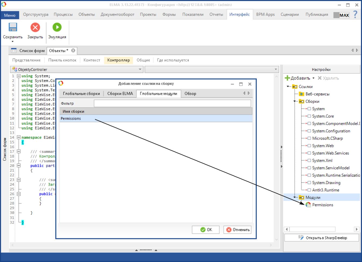Save the form with the Сохранить icon
Viewport: 362px width, 262px height.
coord(13,27)
